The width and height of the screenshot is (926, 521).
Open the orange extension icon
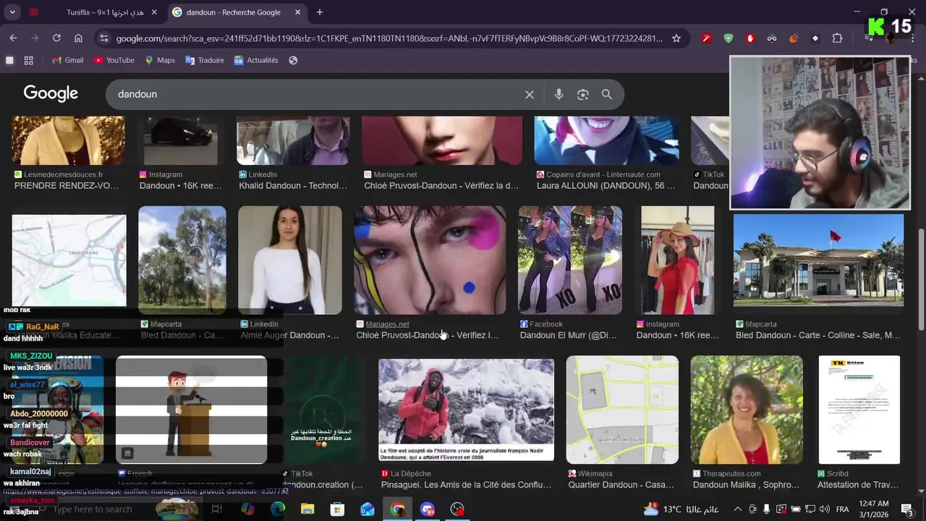point(794,38)
